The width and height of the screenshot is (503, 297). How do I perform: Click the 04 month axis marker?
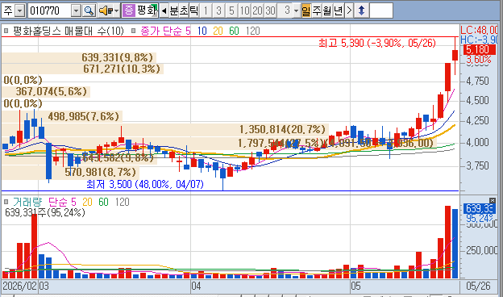coord(196,286)
